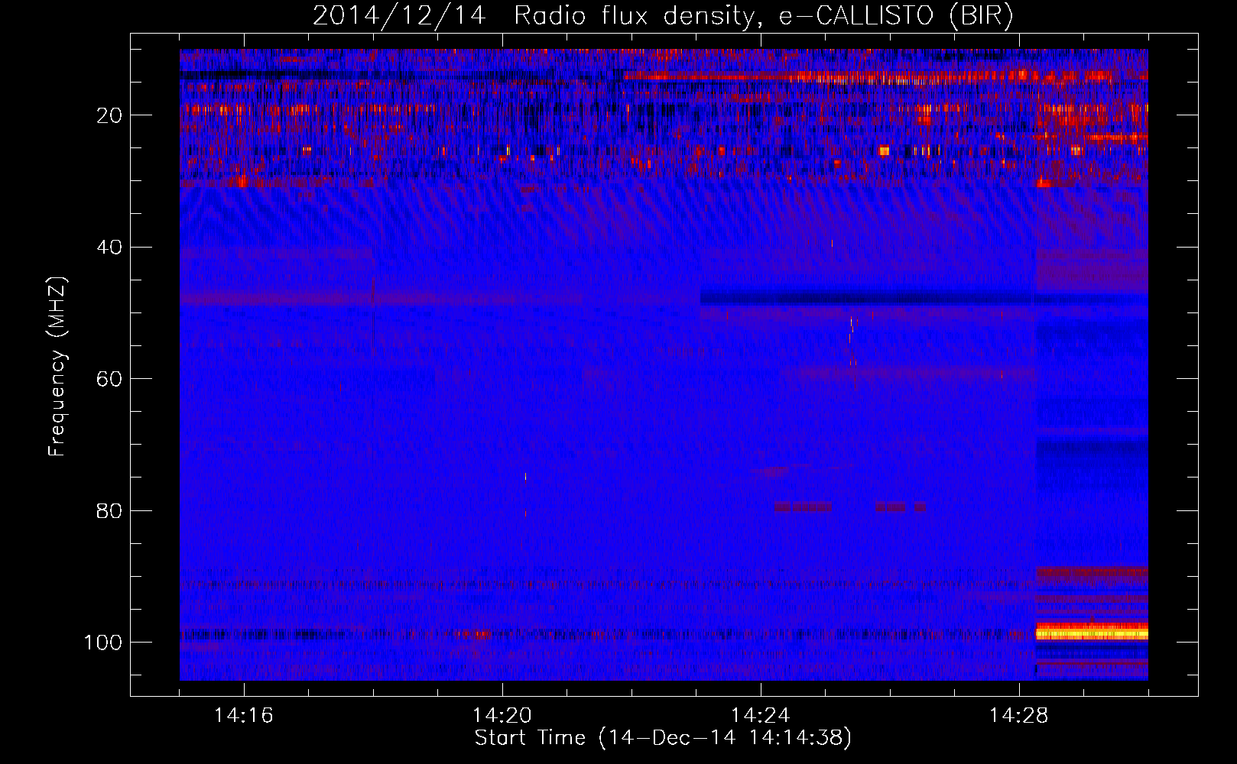This screenshot has height=764, width=1237.
Task: Click the 'Start Time (14-Dec-14 14:14:38)' axis label
Action: pos(663,738)
